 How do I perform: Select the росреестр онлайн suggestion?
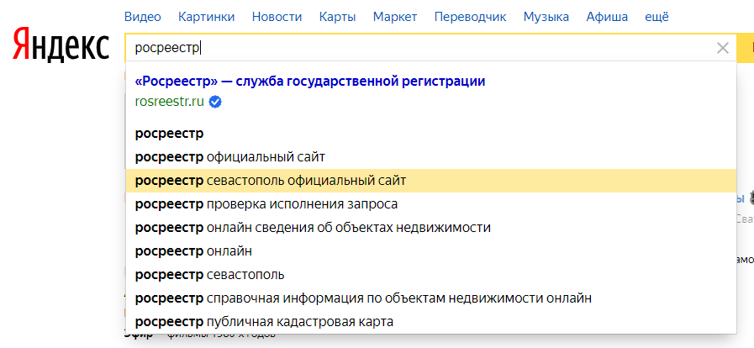click(431, 251)
